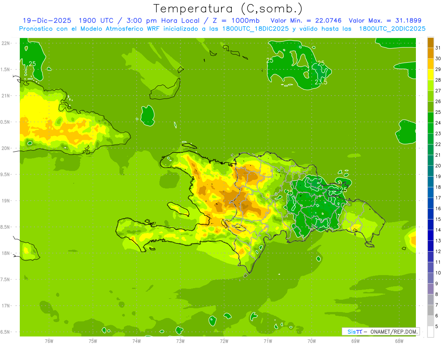Click the "72W" longitude axis label

pos(224,341)
